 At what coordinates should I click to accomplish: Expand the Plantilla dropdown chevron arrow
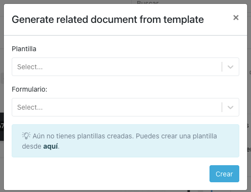point(230,67)
